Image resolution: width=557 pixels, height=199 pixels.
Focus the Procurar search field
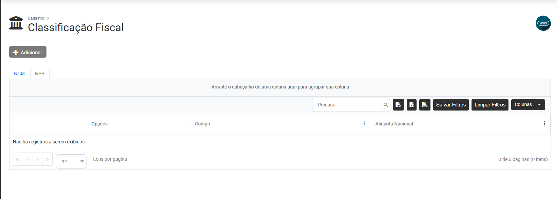(347, 105)
